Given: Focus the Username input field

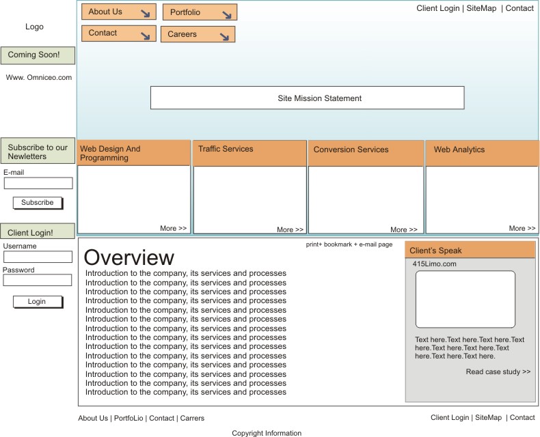Looking at the screenshot, I should 38,257.
